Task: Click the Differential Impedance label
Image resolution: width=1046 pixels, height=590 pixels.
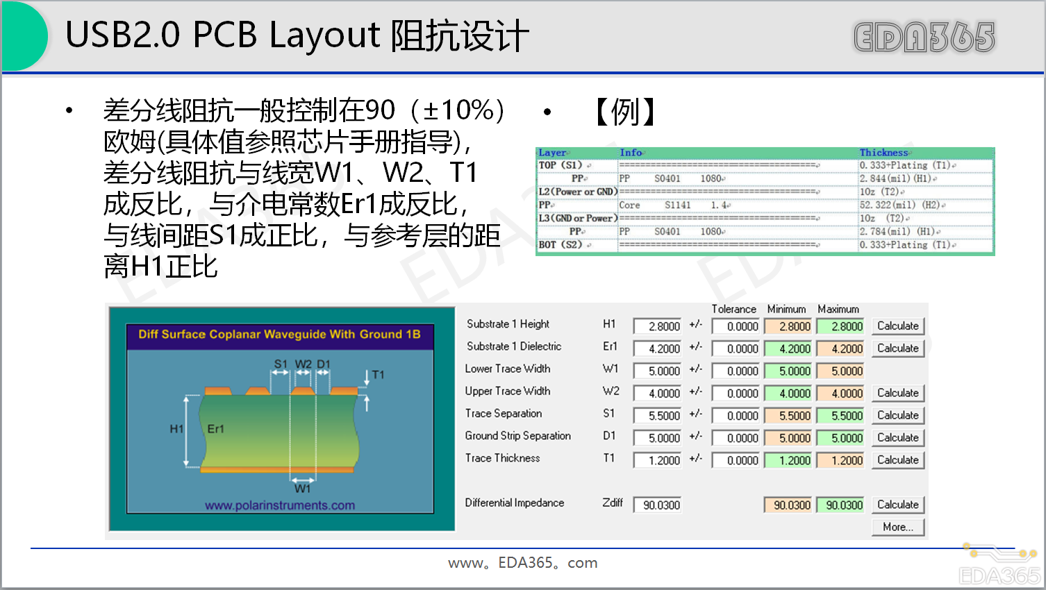Action: [x=515, y=503]
